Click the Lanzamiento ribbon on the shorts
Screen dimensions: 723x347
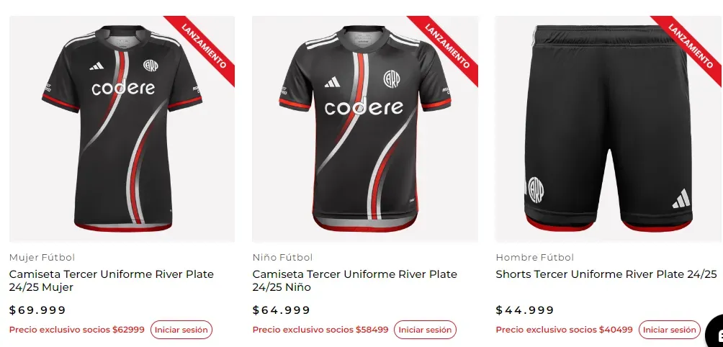[691, 45]
